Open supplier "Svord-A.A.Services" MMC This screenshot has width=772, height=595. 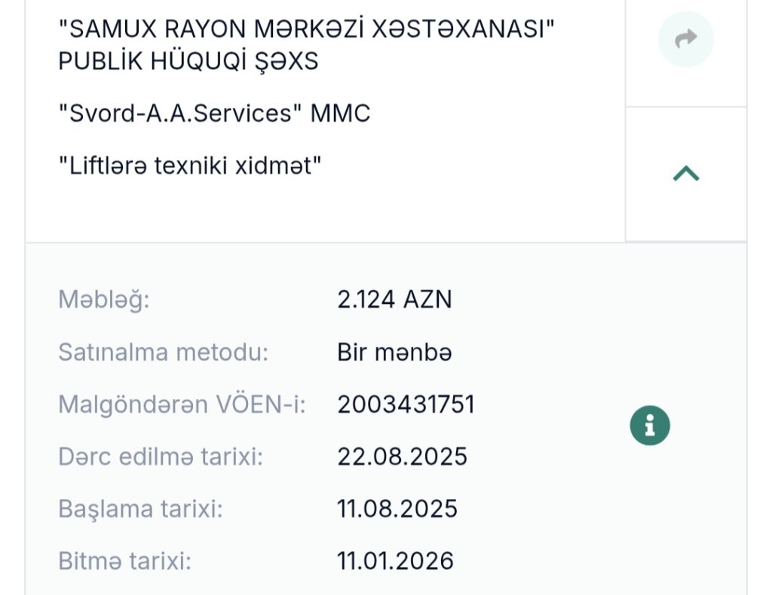214,113
